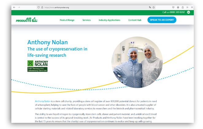203x129 pixels.
Task: Open the browser hamburger menu
Action: pyautogui.click(x=192, y=7)
